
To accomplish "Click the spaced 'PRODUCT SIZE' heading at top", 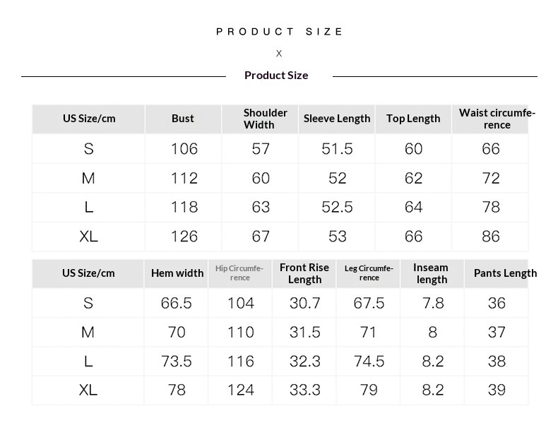I will pos(280,32).
